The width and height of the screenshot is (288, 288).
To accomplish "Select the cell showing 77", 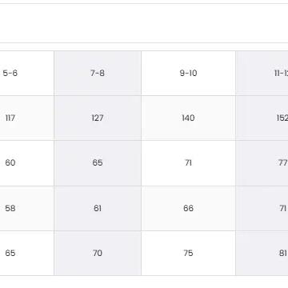I will [x=262, y=163].
